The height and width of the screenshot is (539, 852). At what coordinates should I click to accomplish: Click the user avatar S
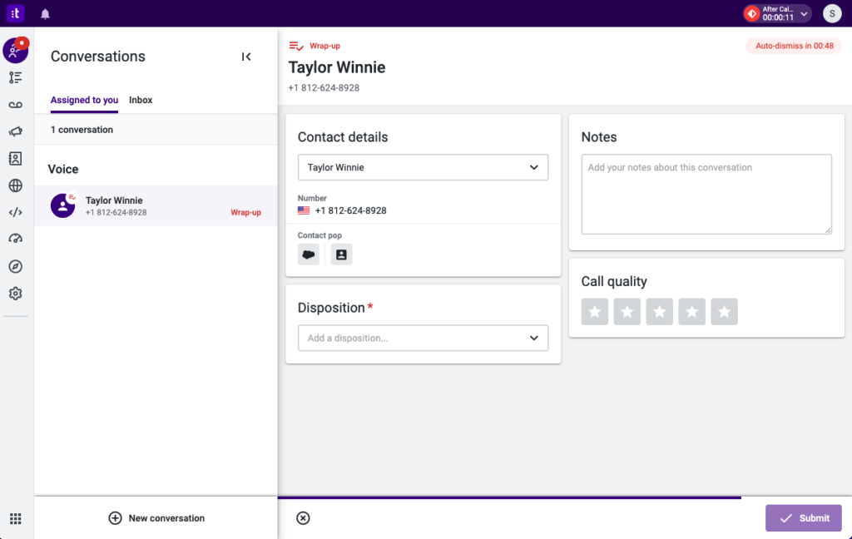tap(832, 13)
